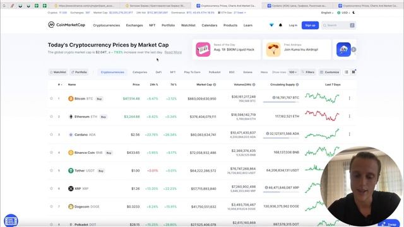Select the Categories tab
Viewport: 404px width, 227px height.
tap(140, 72)
